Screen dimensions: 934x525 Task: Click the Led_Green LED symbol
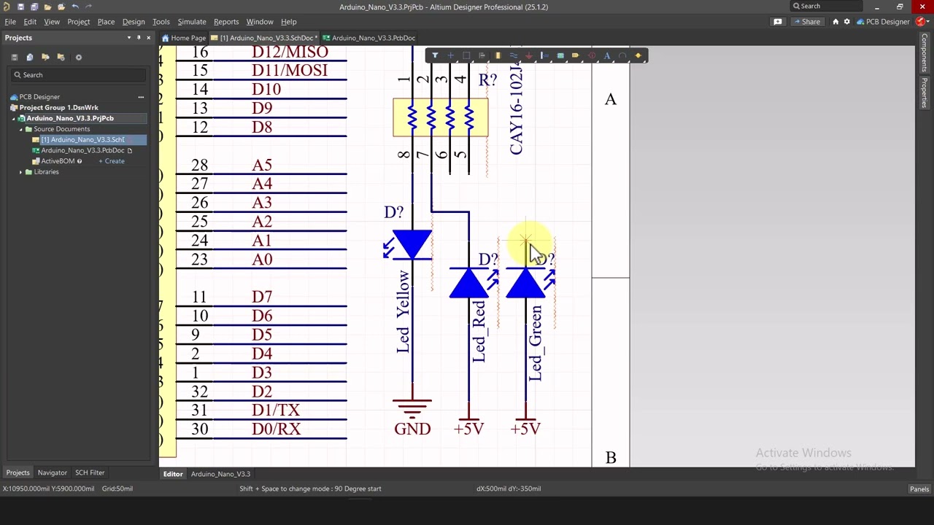tap(525, 284)
